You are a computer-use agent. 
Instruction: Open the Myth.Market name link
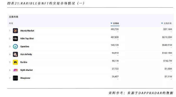[x=27, y=70]
